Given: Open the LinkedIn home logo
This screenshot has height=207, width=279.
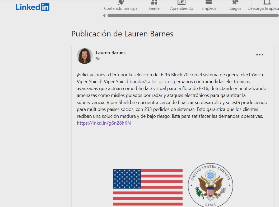Looking at the screenshot, I should tap(32, 7).
